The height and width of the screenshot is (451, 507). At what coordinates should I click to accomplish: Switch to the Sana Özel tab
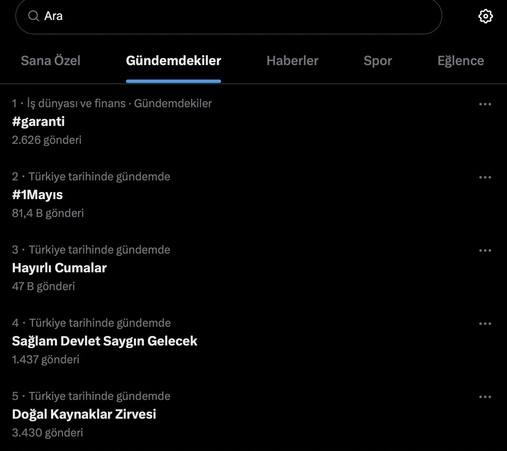51,60
